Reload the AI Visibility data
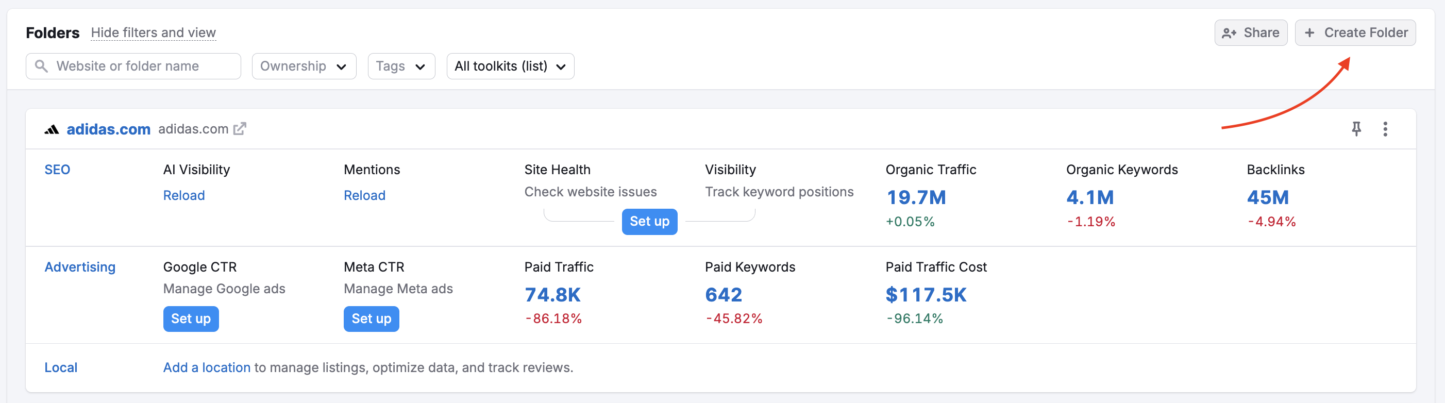Screen dimensions: 1445x403 pyautogui.click(x=184, y=195)
